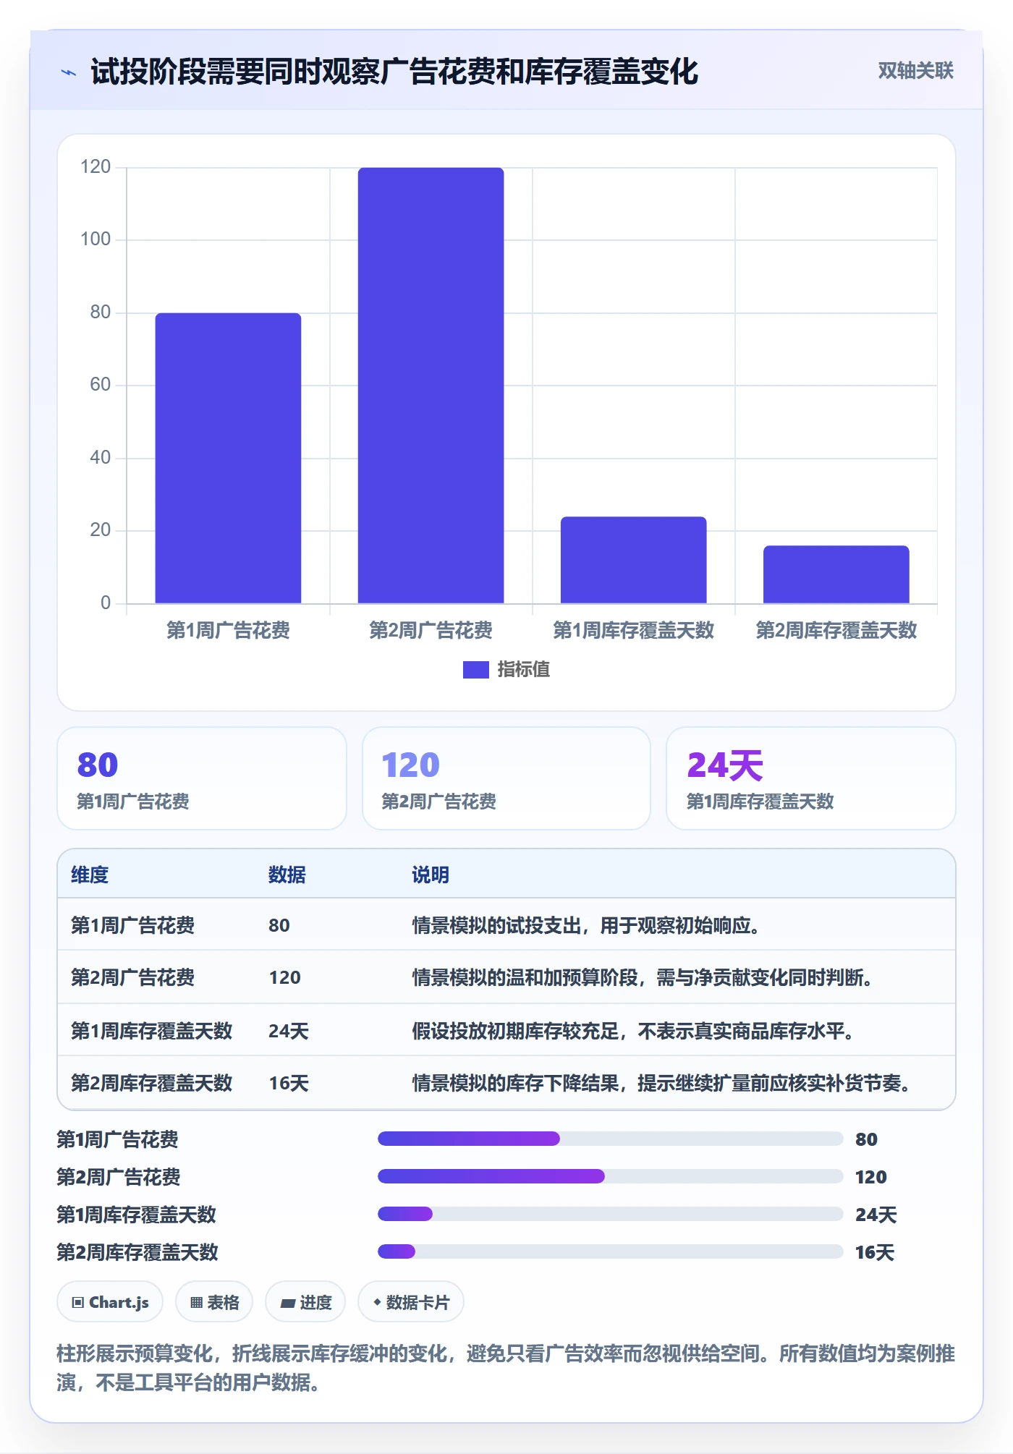Select the 第1周广告花费 table row name
This screenshot has height=1454, width=1013.
click(133, 925)
